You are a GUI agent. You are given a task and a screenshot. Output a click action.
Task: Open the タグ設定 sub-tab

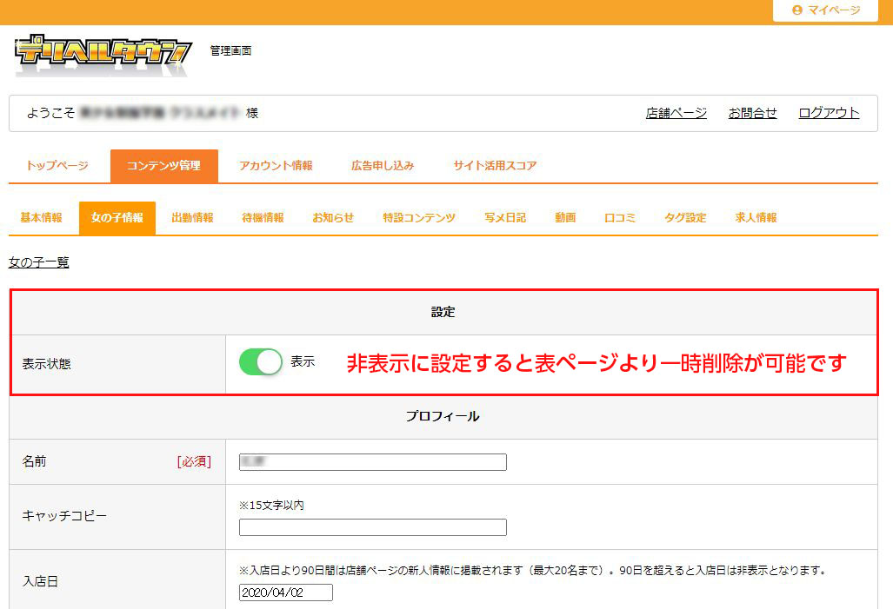coord(685,217)
